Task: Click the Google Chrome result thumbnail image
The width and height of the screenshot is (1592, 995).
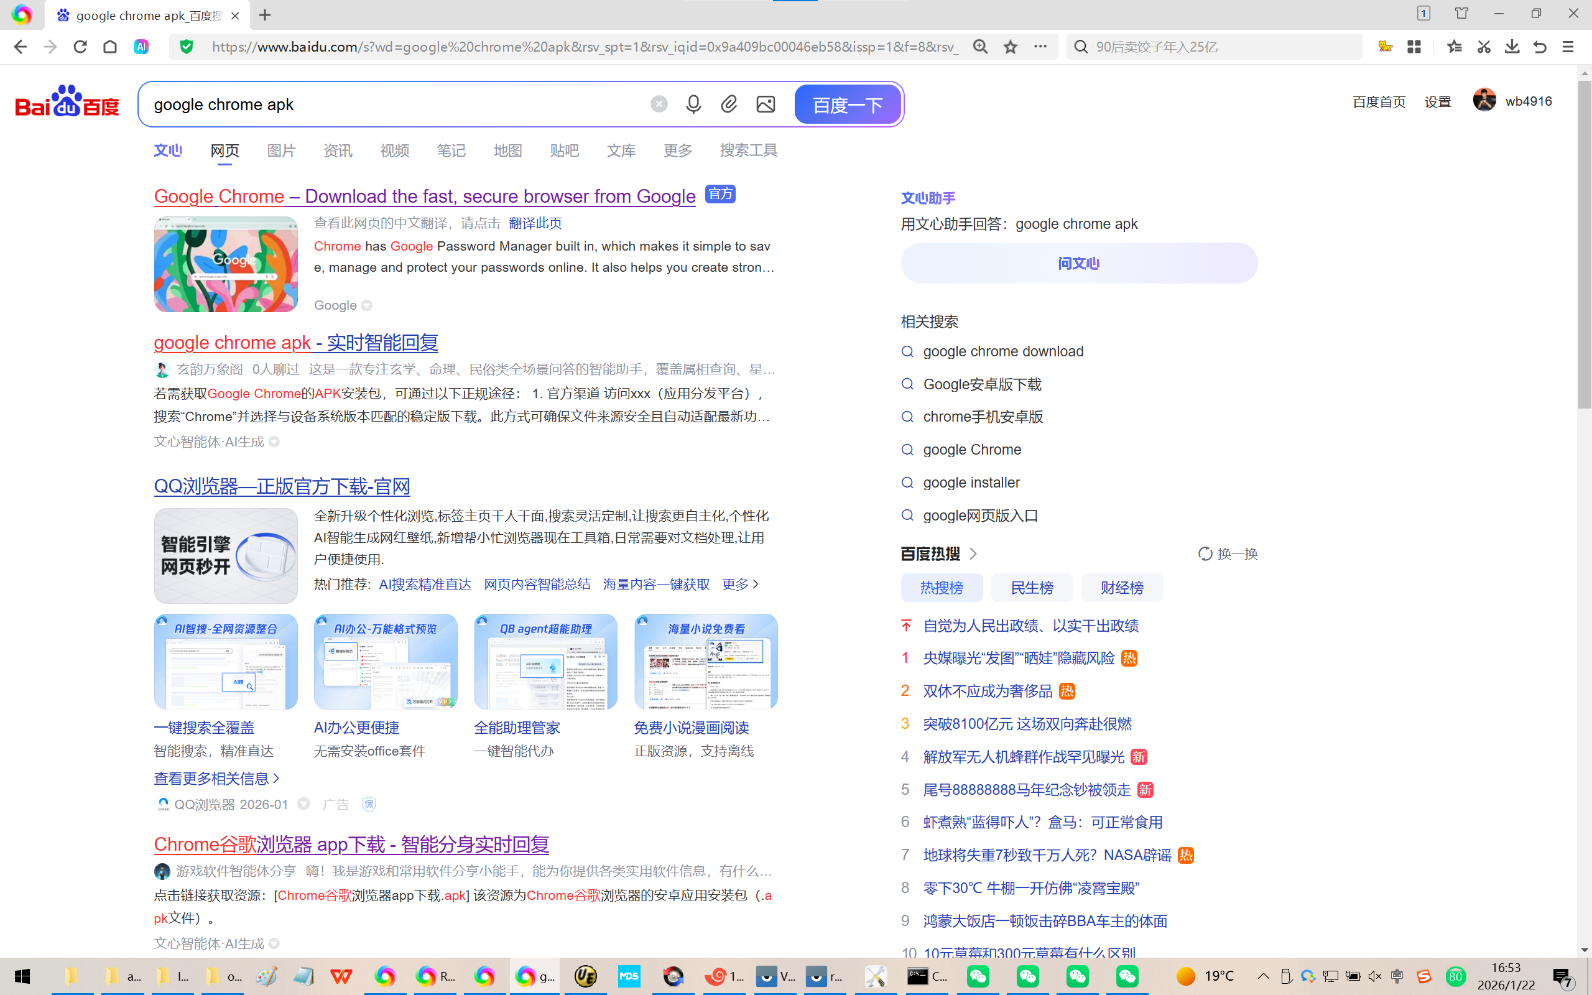Action: pyautogui.click(x=226, y=264)
